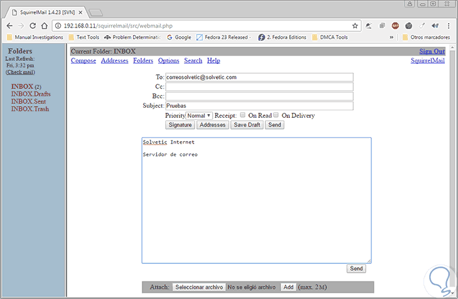Open the browser home page icon
Screen dimensions: 458x299
tap(44, 26)
